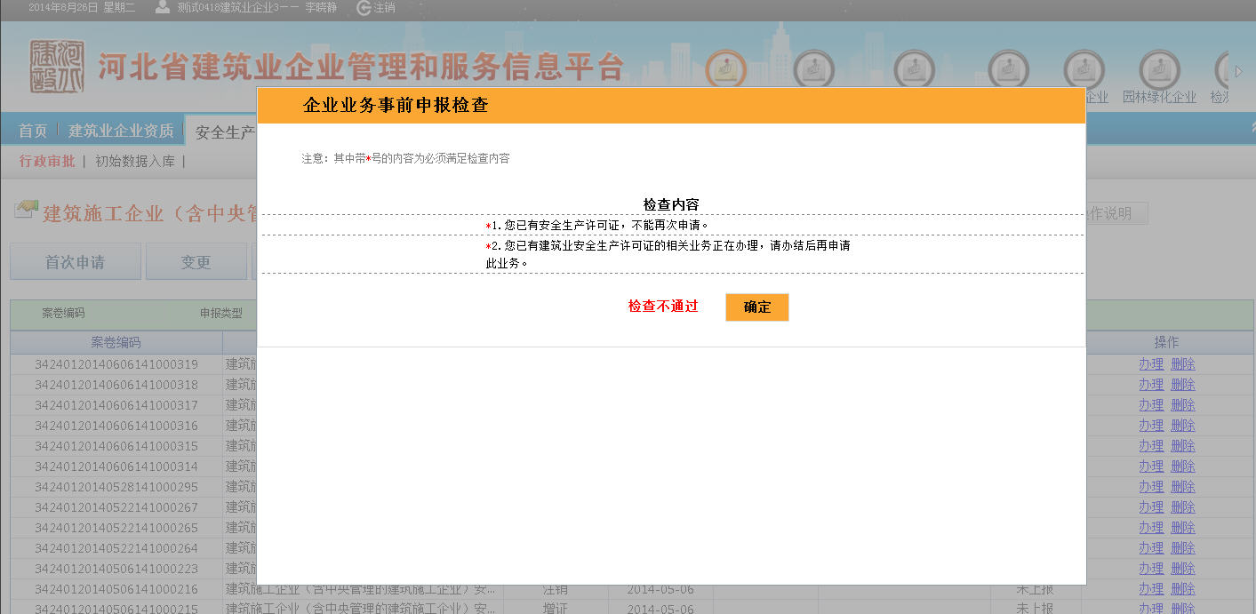
Task: Click 办理 for case 34240120140606141000314
Action: pos(1151,466)
